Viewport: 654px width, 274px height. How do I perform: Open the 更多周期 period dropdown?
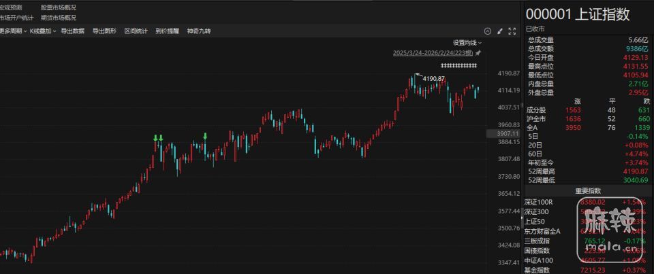12,31
